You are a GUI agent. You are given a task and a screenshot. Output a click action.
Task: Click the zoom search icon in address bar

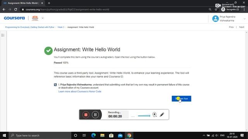[210, 9]
